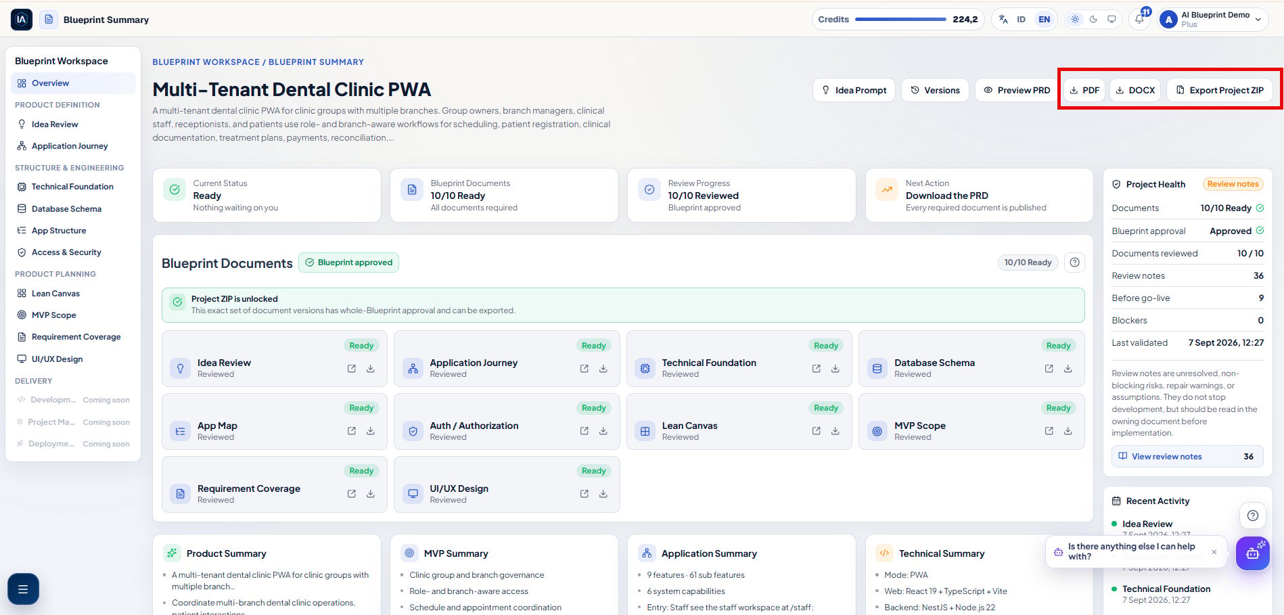Image resolution: width=1284 pixels, height=615 pixels.
Task: Click the Preview PRD button
Action: pyautogui.click(x=1017, y=90)
